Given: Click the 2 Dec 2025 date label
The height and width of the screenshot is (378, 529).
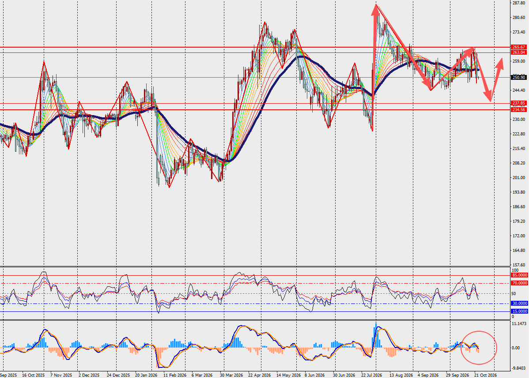Looking at the screenshot, I should pyautogui.click(x=89, y=375).
